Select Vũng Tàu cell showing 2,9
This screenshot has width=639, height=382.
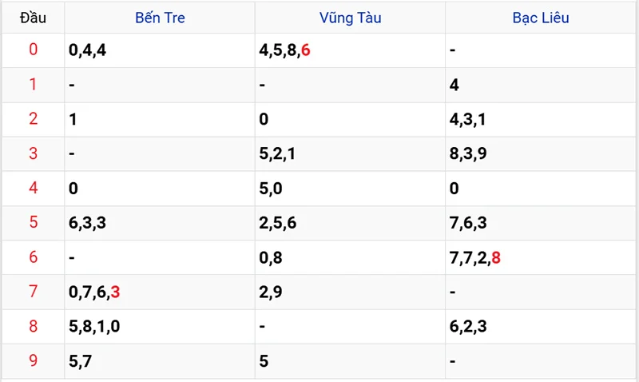[271, 292]
